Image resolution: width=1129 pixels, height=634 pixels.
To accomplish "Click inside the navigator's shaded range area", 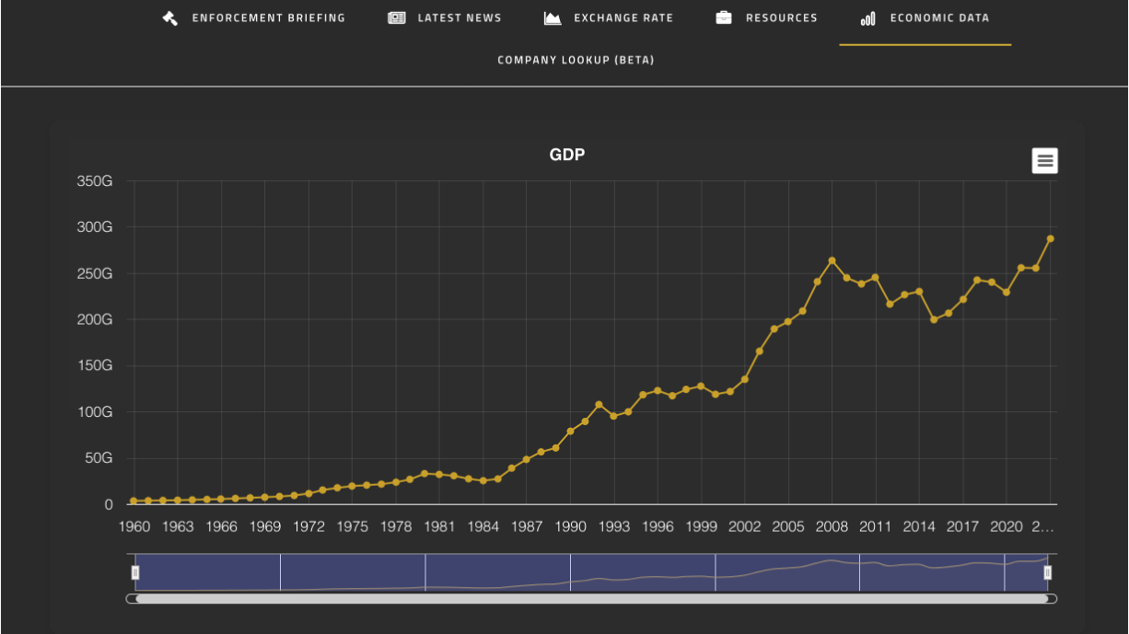I will click(497, 571).
